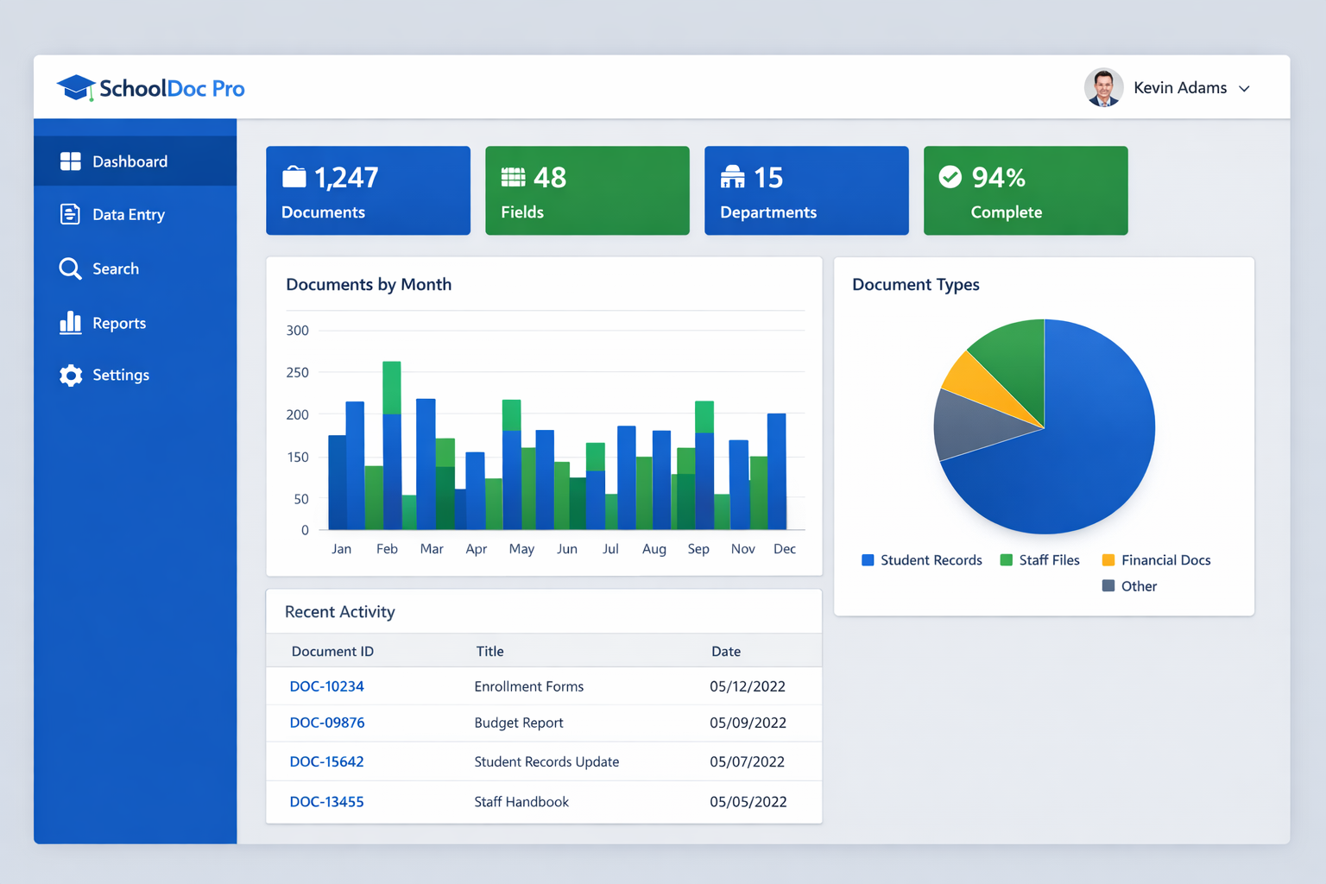
Task: Navigate to the Reports section
Action: 118,322
